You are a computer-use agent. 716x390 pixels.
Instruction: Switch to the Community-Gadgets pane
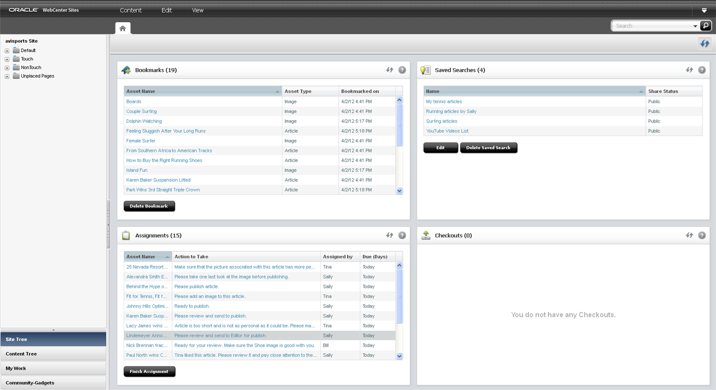[x=53, y=383]
